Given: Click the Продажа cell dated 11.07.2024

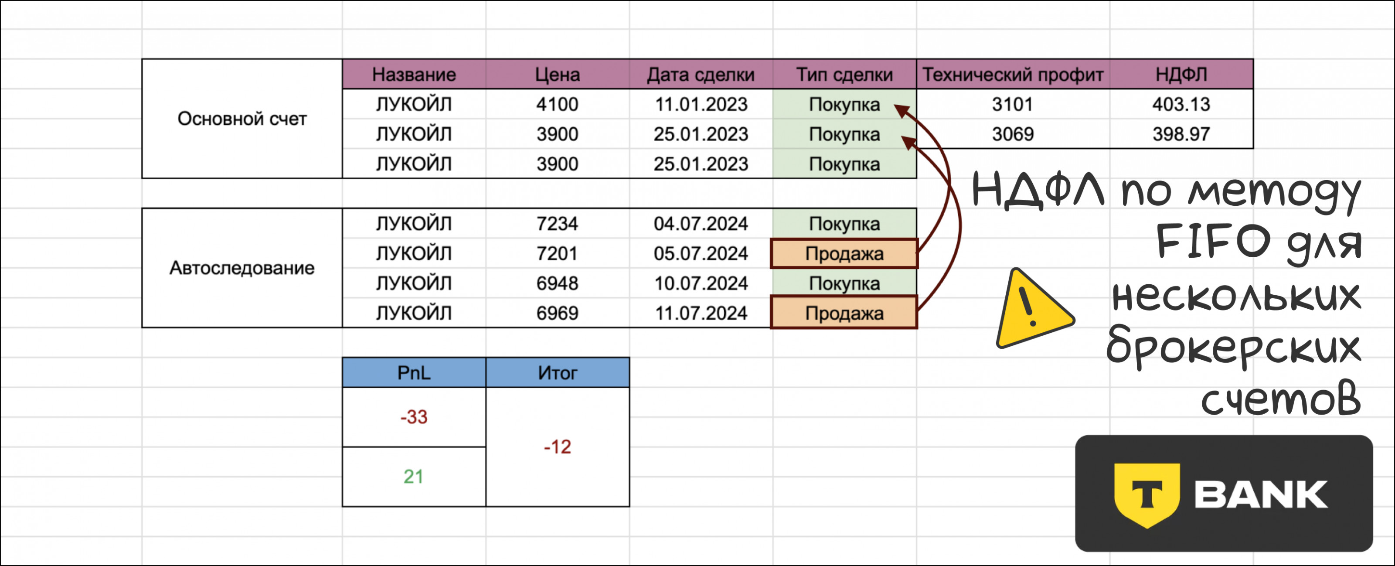Looking at the screenshot, I should coord(844,313).
